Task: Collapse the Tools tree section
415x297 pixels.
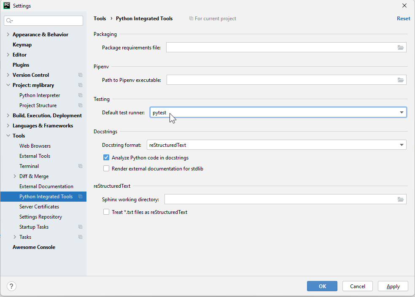Action: tap(8, 136)
